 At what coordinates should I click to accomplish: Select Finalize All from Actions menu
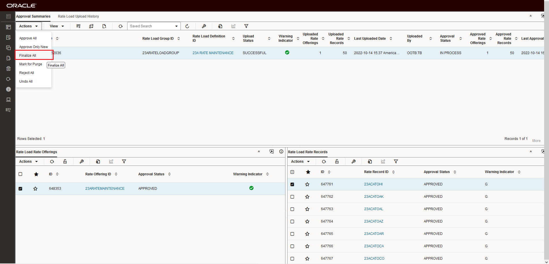28,56
